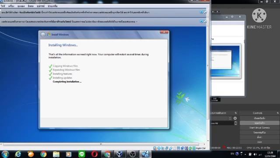
Task: Click the Exit (ออก) button in OBS Controls
Action: [259, 142]
